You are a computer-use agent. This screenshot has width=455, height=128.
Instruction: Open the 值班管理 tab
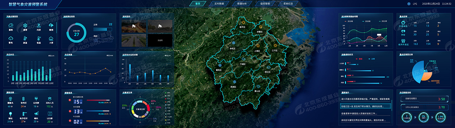pyautogui.click(x=265, y=4)
